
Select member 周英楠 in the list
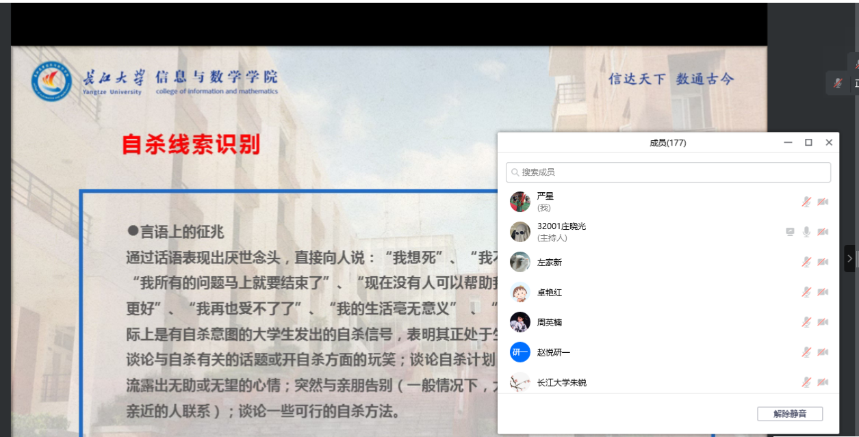coord(549,322)
